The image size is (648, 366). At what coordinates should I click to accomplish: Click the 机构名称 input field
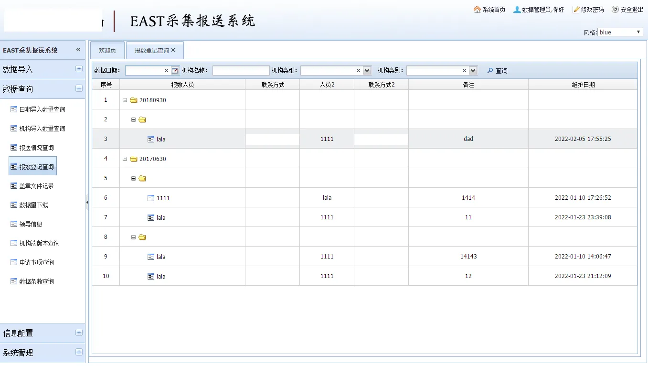point(241,71)
